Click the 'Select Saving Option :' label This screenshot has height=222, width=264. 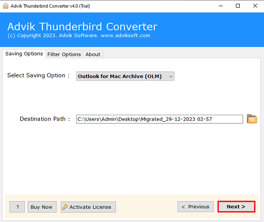[38, 75]
